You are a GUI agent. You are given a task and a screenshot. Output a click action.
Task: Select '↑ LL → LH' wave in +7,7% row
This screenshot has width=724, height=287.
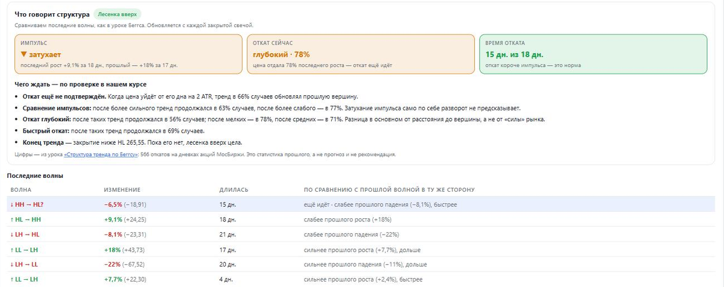pos(24,280)
